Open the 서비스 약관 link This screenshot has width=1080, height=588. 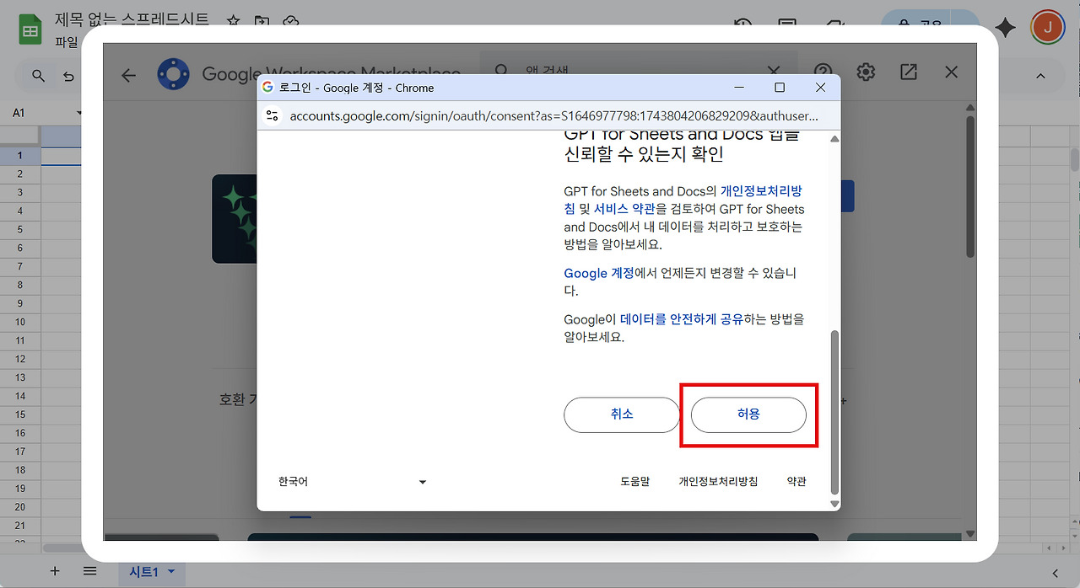[624, 209]
